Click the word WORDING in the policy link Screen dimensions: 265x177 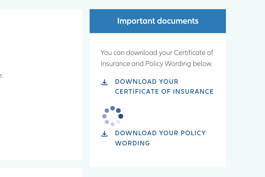tap(132, 143)
